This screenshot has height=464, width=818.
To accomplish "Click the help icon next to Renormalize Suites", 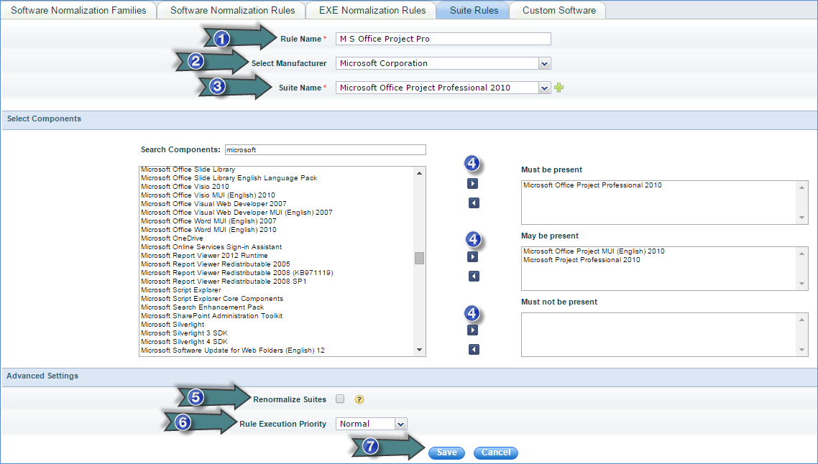I will tap(359, 399).
